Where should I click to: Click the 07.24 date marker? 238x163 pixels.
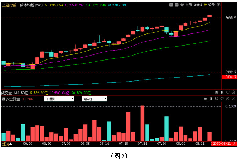(x=142, y=143)
